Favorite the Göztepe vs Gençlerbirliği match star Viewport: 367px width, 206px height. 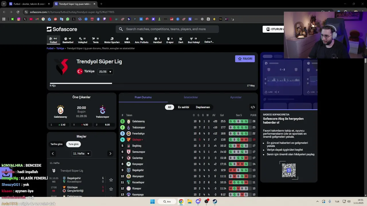[x=111, y=189]
